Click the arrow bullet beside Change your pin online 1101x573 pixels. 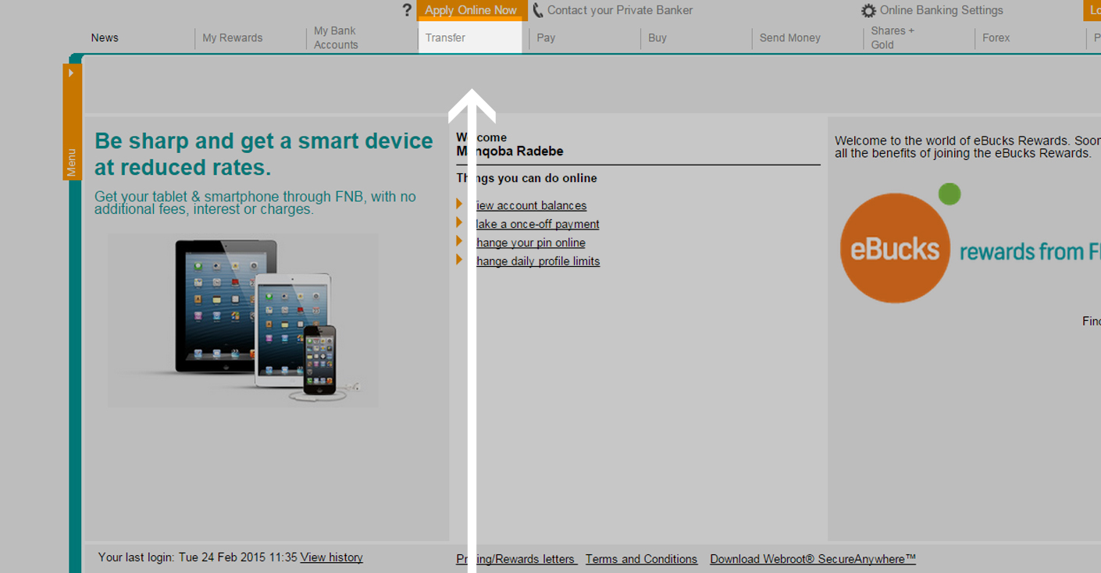(x=460, y=241)
